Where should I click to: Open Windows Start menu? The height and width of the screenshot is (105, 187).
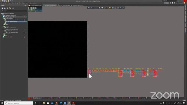(x=2, y=103)
